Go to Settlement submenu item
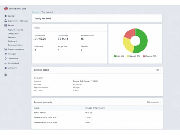180x135 pixels. (x=12, y=41)
